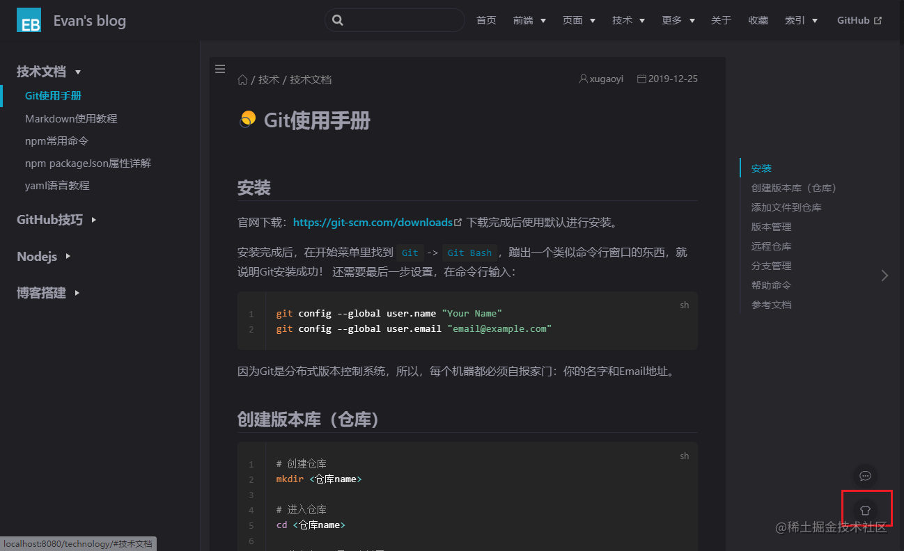Viewport: 904px width, 551px height.
Task: Go to next page arrow
Action: [x=884, y=275]
